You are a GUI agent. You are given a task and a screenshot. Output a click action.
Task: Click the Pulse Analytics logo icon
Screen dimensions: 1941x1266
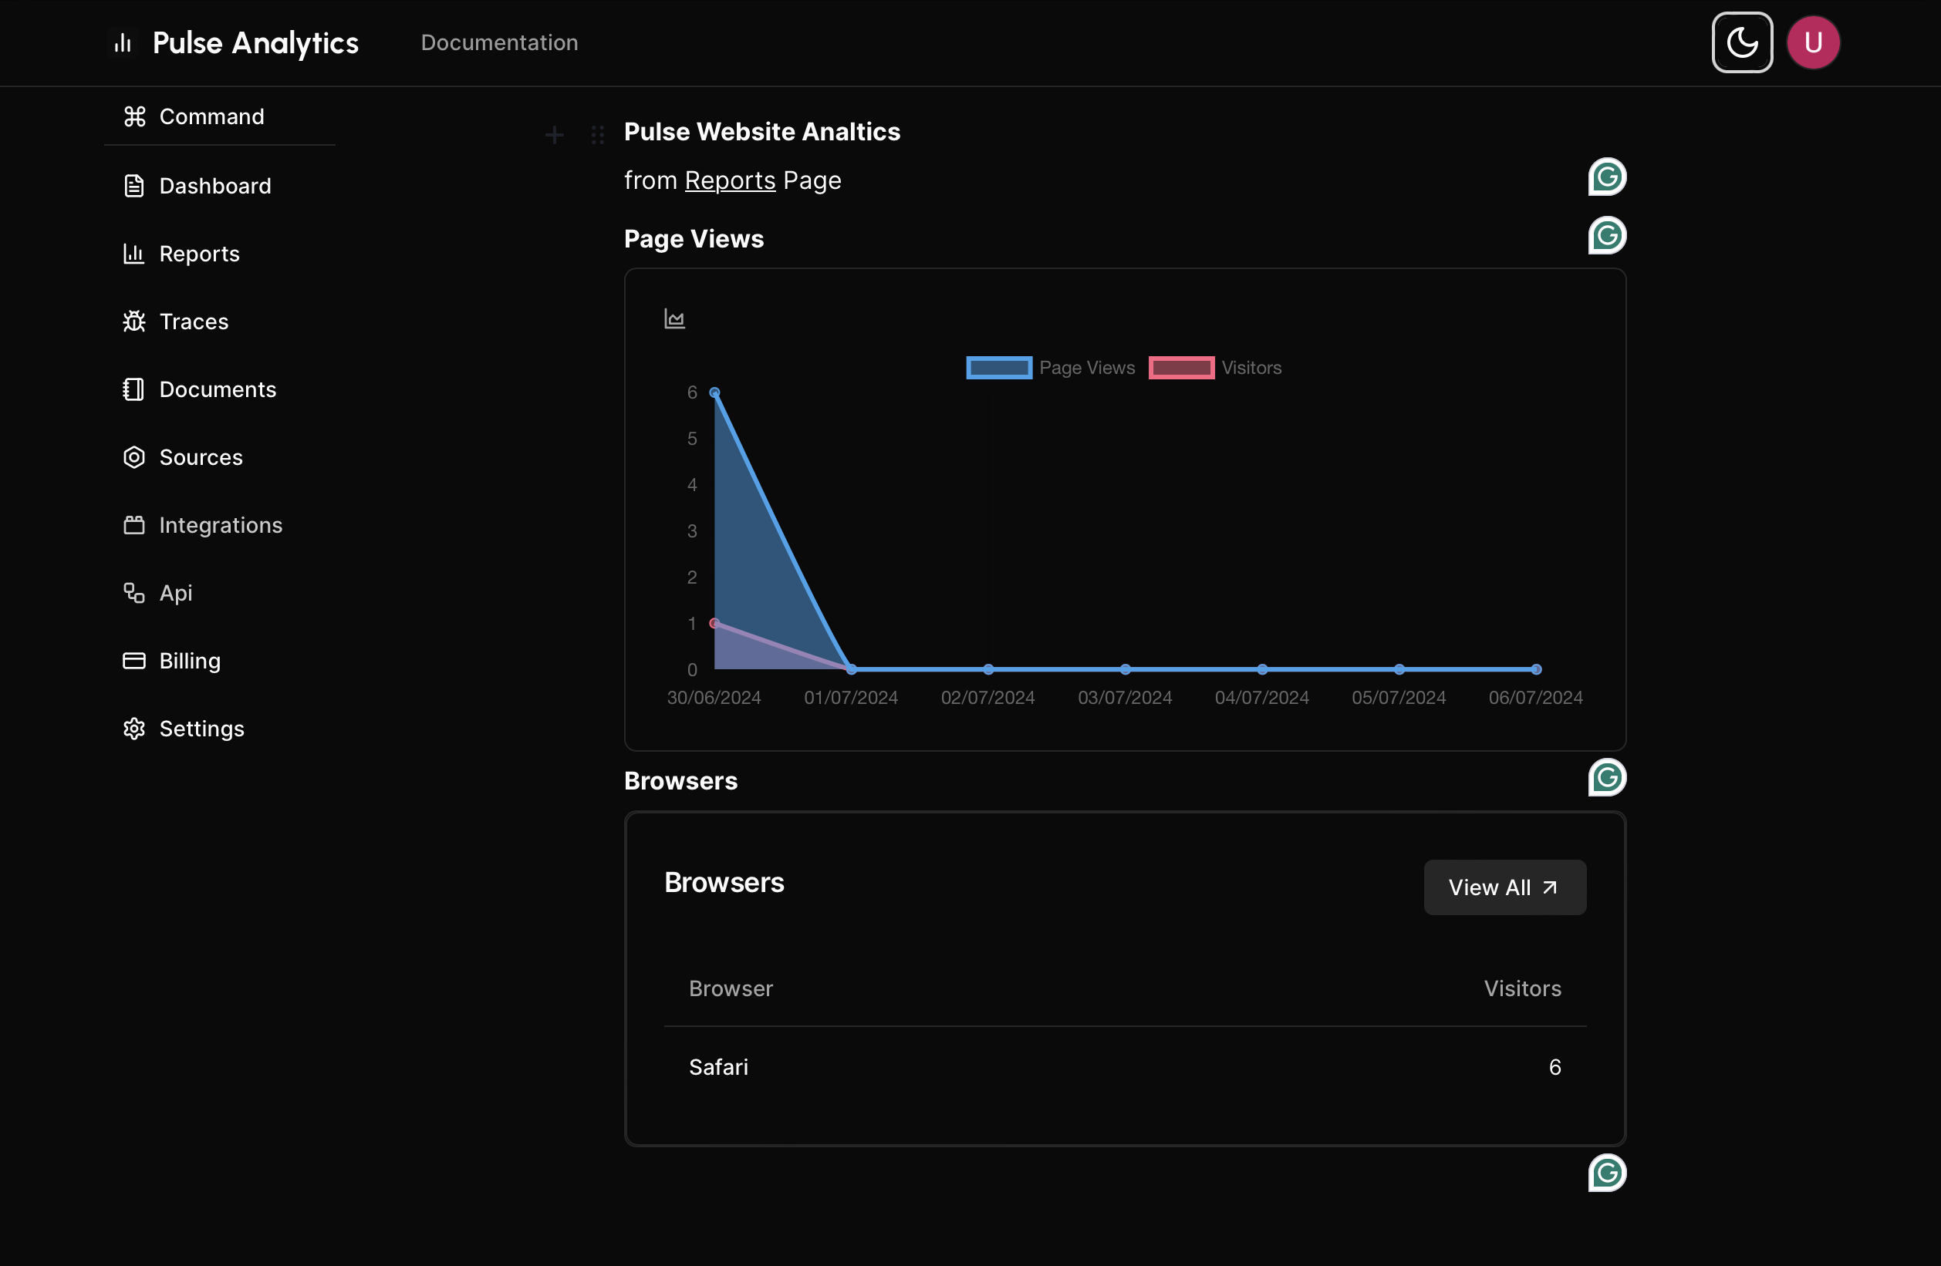click(x=123, y=42)
